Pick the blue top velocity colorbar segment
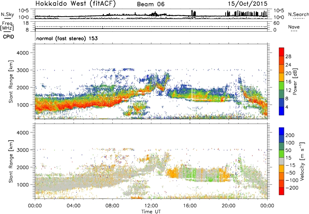Viewport: 309px width, 214px height. click(x=282, y=131)
